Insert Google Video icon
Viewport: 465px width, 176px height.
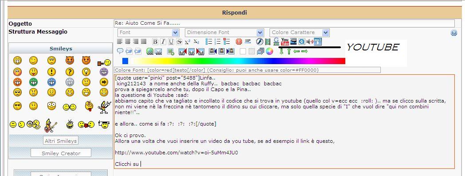(277, 42)
